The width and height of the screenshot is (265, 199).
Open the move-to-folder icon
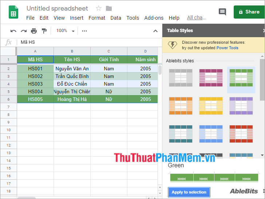tap(109, 8)
